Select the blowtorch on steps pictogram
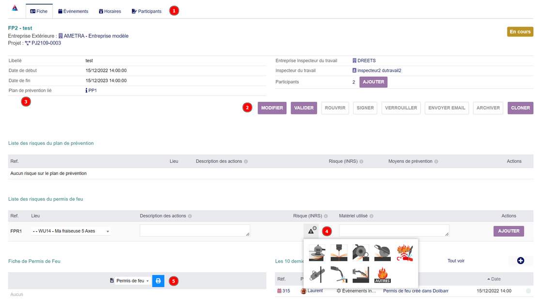Image resolution: width=539 pixels, height=300 pixels. (361, 274)
